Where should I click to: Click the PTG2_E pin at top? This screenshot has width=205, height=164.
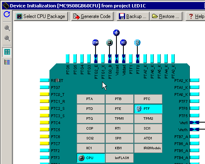click(x=96, y=59)
